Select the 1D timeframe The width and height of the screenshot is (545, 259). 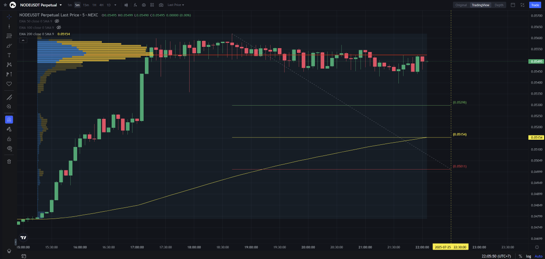(109, 5)
